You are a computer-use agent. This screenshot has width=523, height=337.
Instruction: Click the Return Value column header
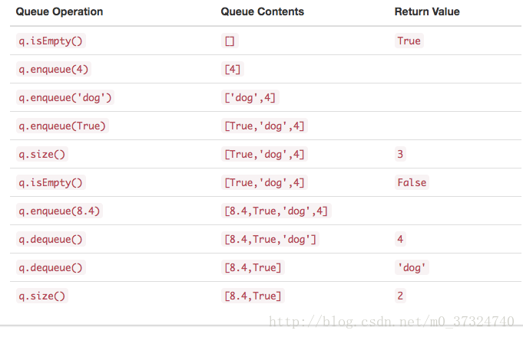427,11
